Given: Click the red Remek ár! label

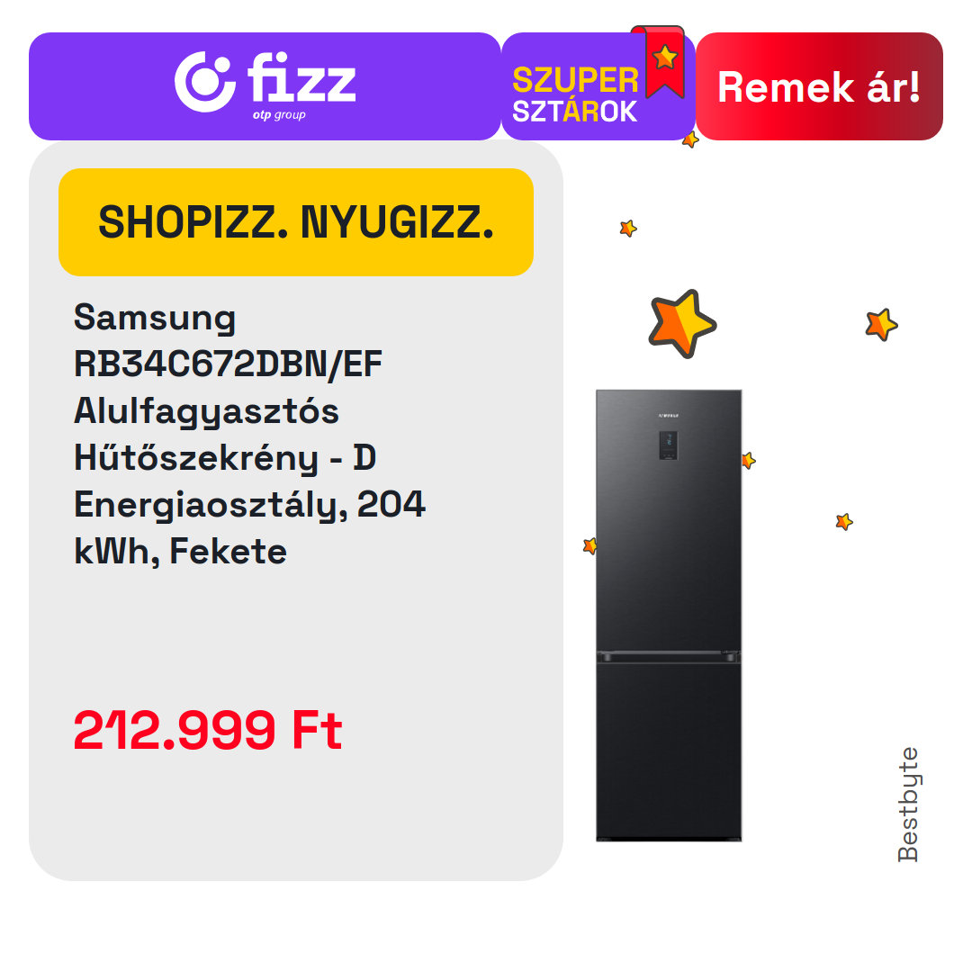Looking at the screenshot, I should (819, 86).
